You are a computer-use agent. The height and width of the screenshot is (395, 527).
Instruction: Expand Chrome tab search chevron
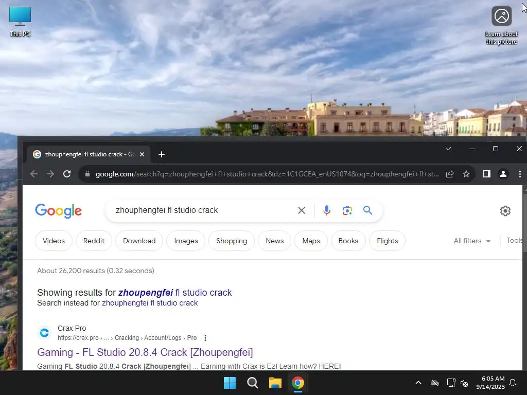(x=448, y=149)
